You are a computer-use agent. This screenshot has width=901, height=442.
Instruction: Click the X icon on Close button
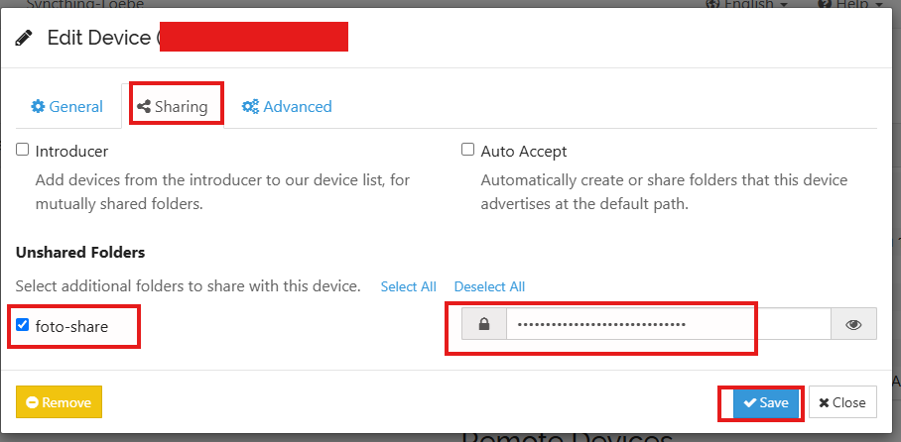pos(824,403)
